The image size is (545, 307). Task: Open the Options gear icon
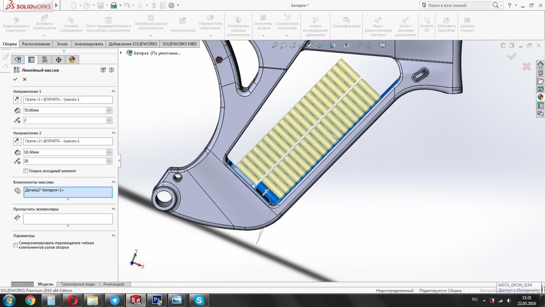tap(171, 6)
